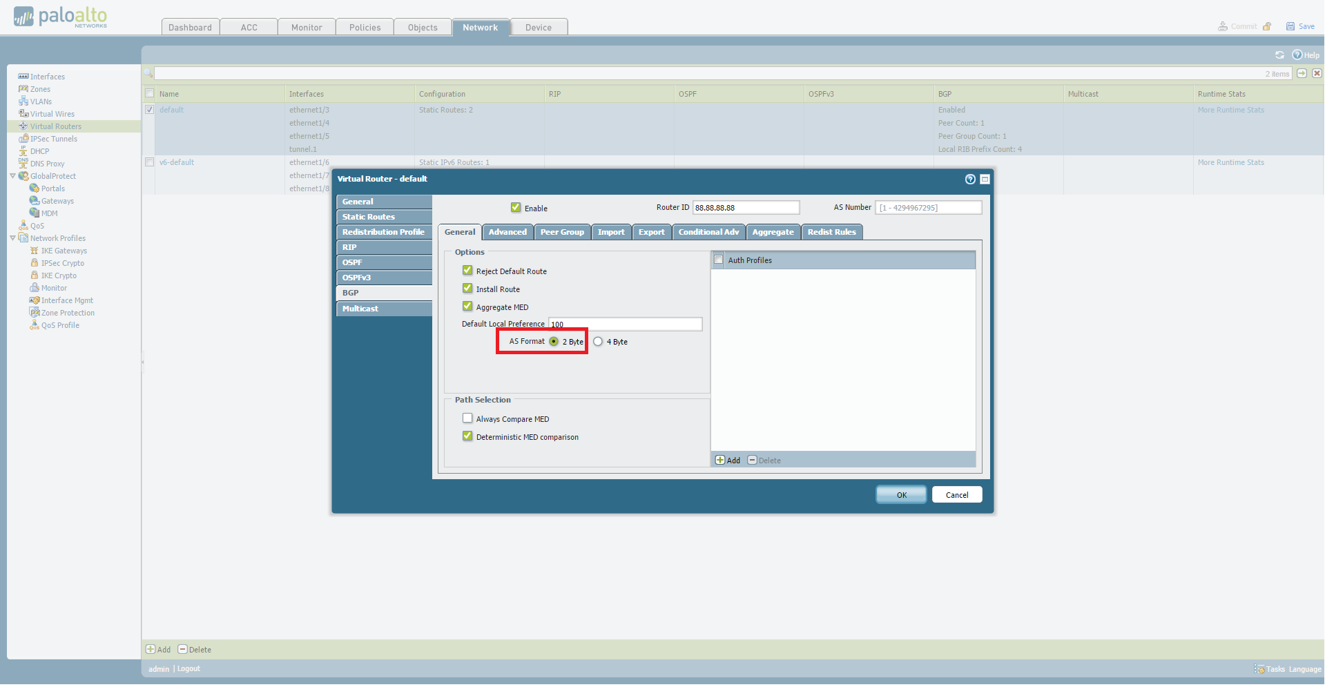The width and height of the screenshot is (1325, 687).
Task: Select the 4 Byte AS format
Action: pyautogui.click(x=598, y=342)
